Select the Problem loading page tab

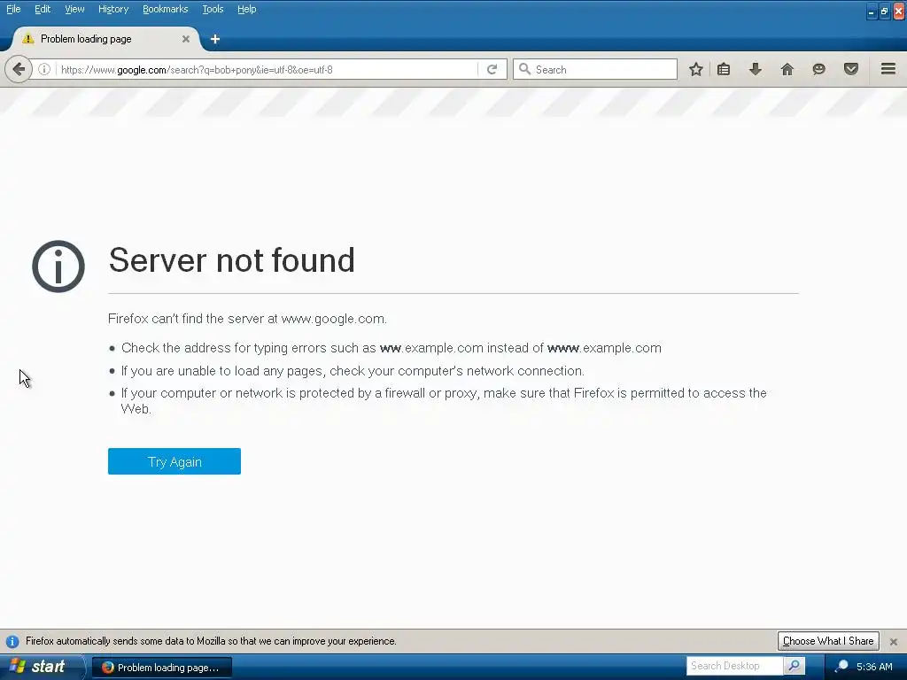coord(105,39)
